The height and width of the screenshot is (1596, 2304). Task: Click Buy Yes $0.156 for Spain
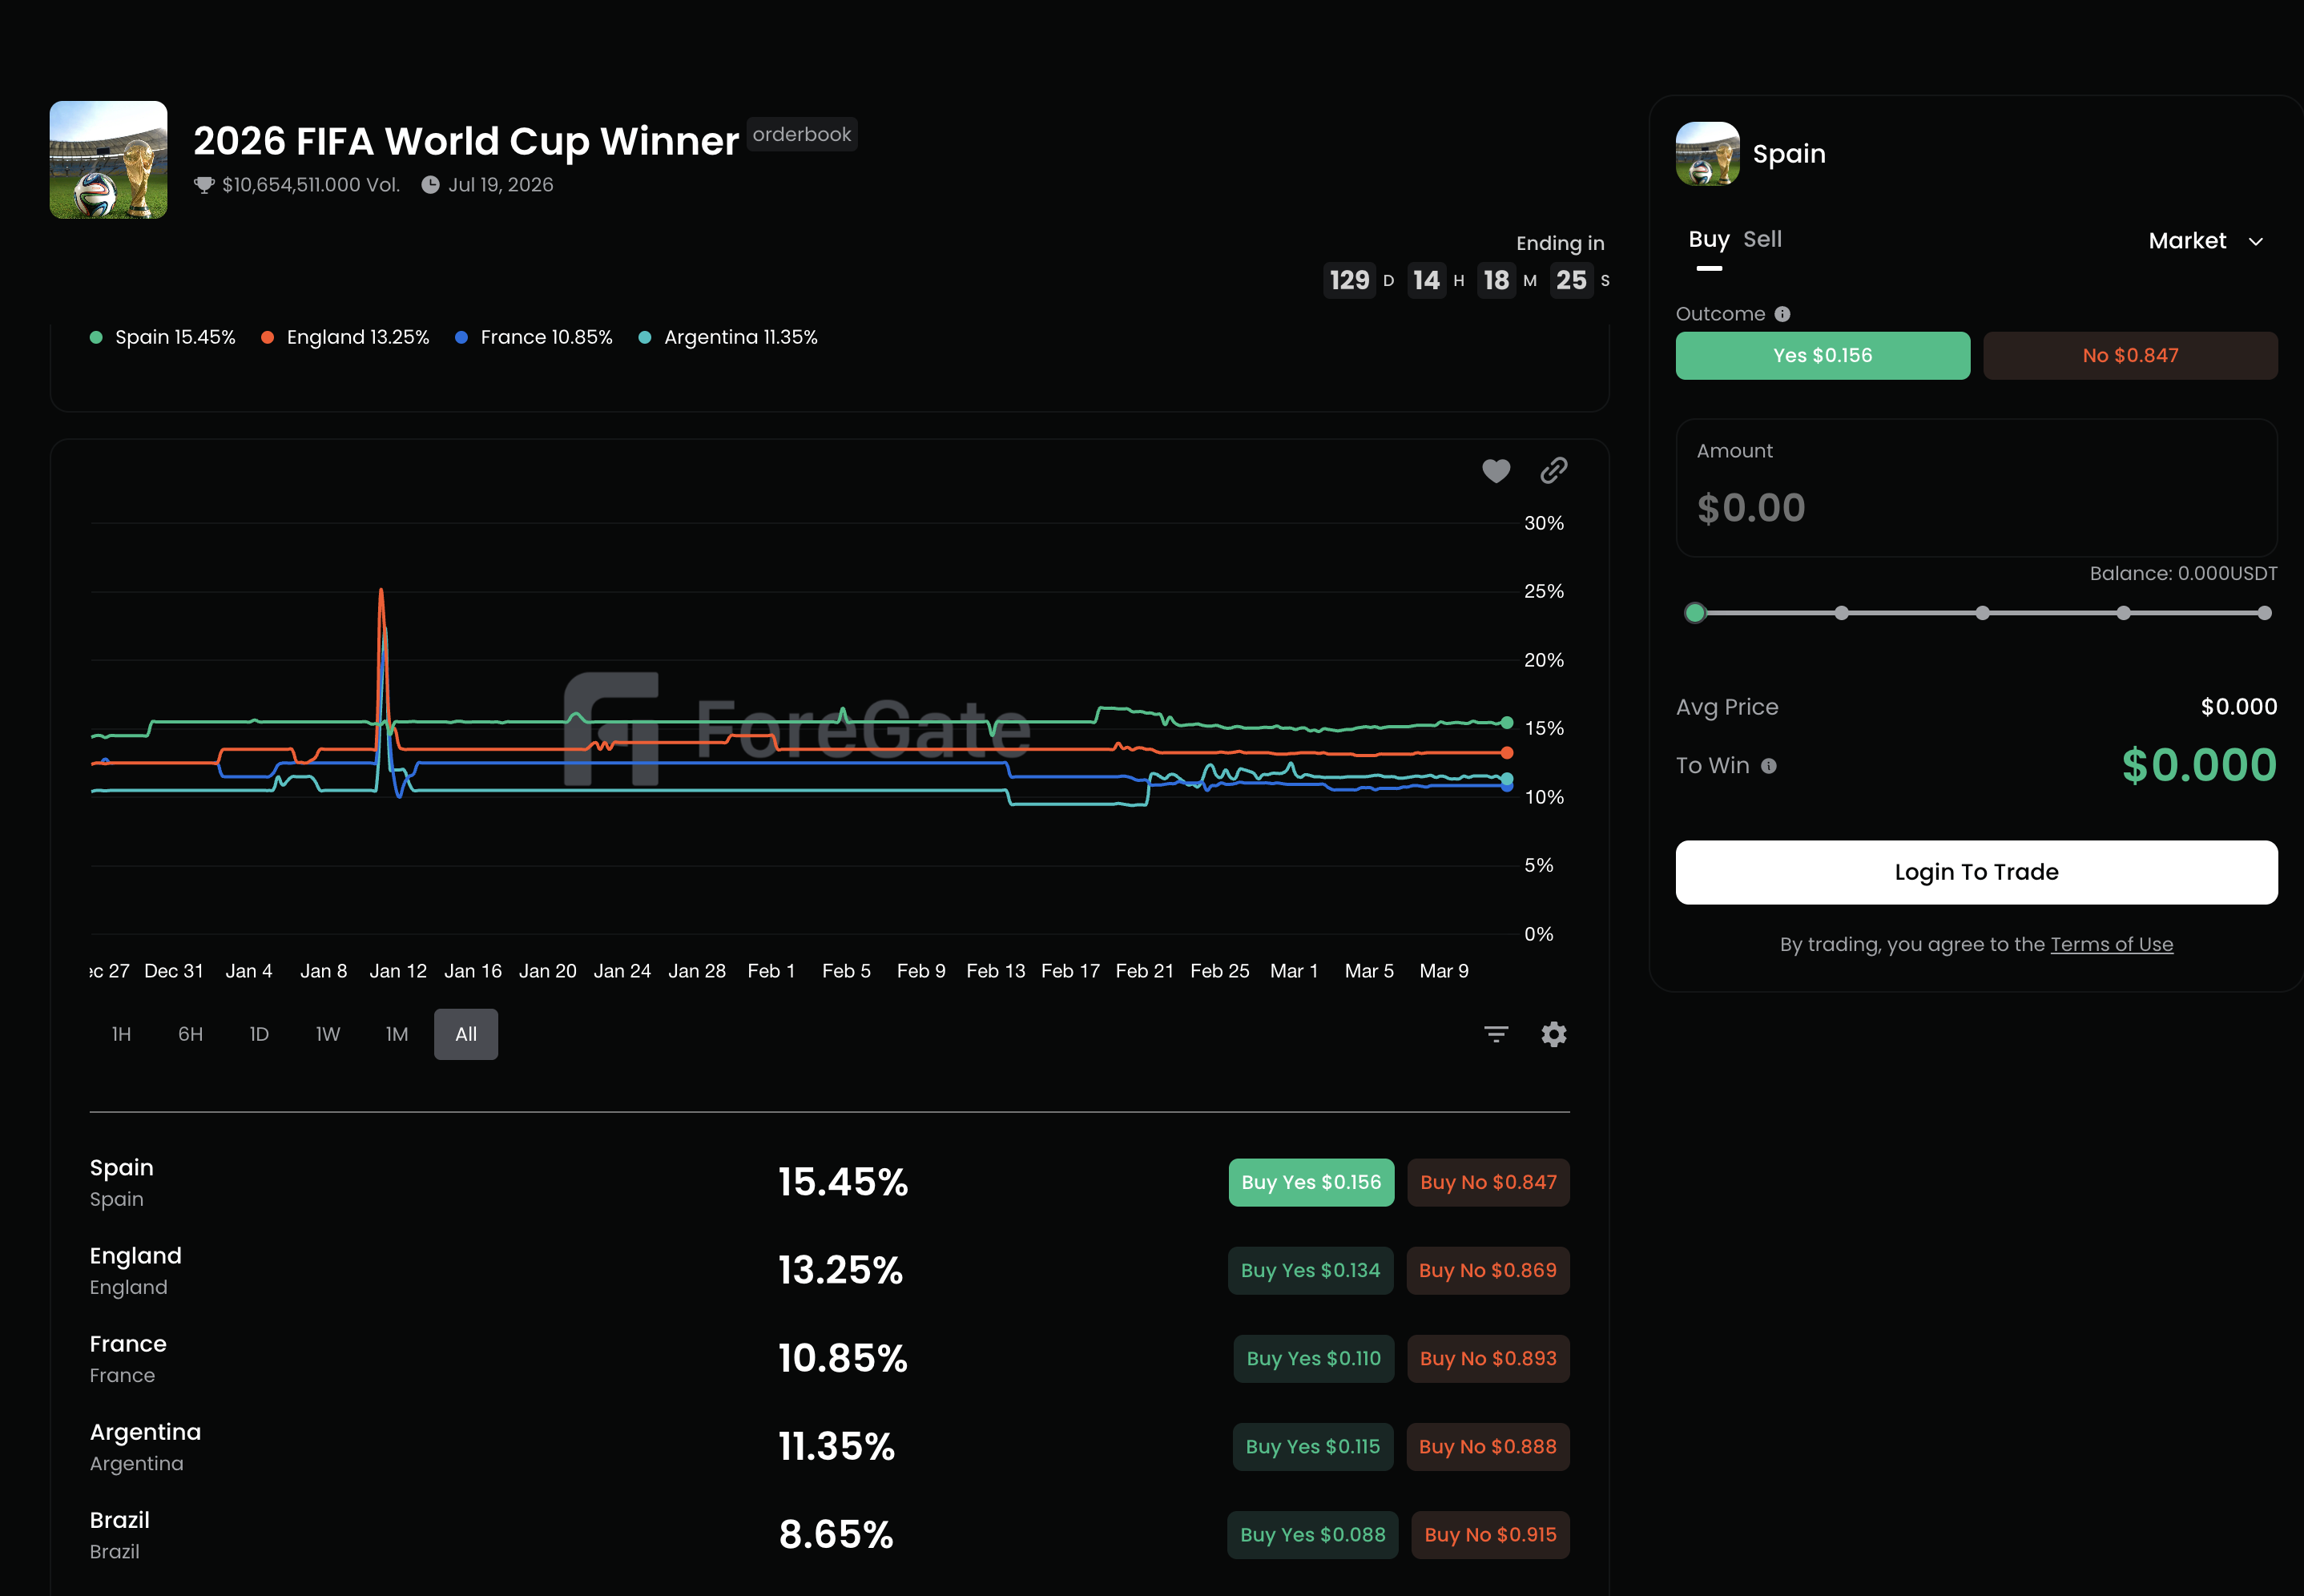[x=1311, y=1182]
